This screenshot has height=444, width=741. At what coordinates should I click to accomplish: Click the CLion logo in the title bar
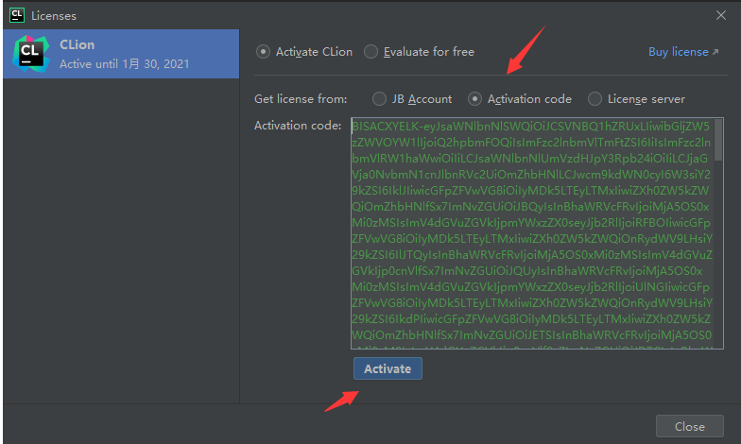[16, 15]
